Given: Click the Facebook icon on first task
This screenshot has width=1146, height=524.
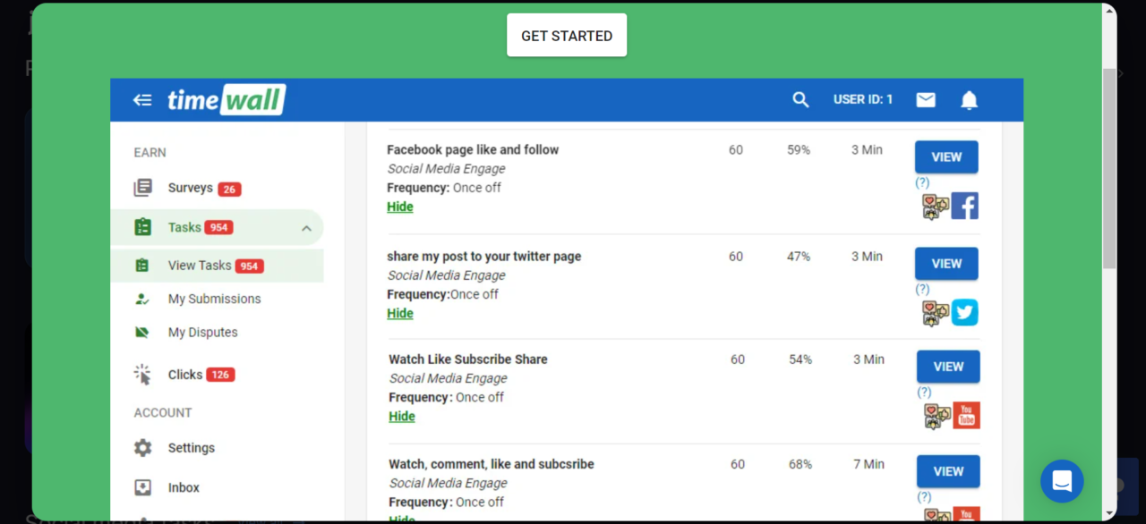Looking at the screenshot, I should (964, 206).
